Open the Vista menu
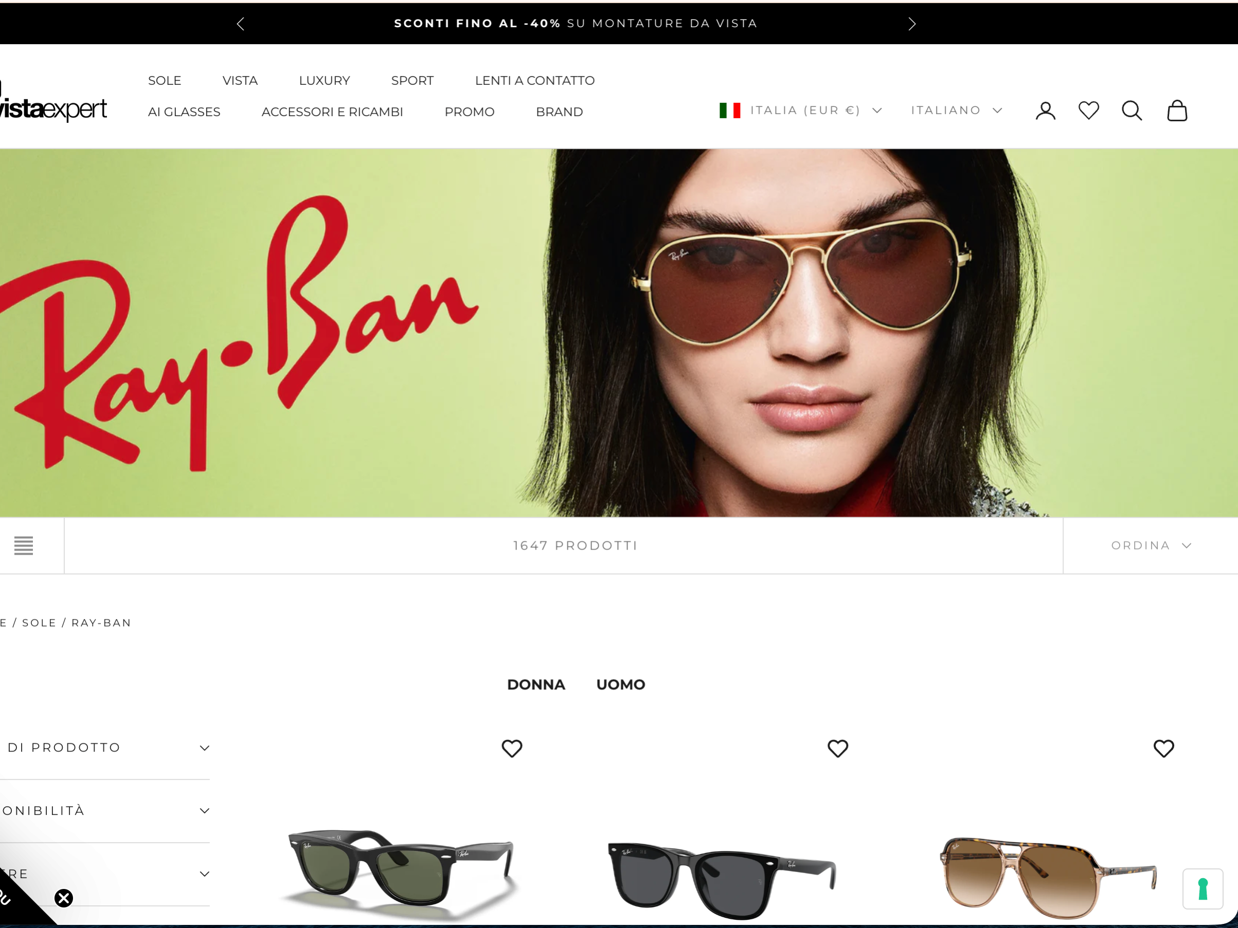Viewport: 1238px width, 928px height. (240, 81)
